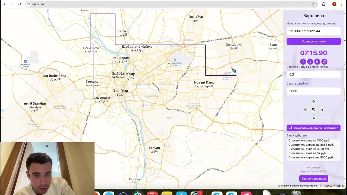Select the row Сместились вниз на 3000 руб.

coord(309,149)
